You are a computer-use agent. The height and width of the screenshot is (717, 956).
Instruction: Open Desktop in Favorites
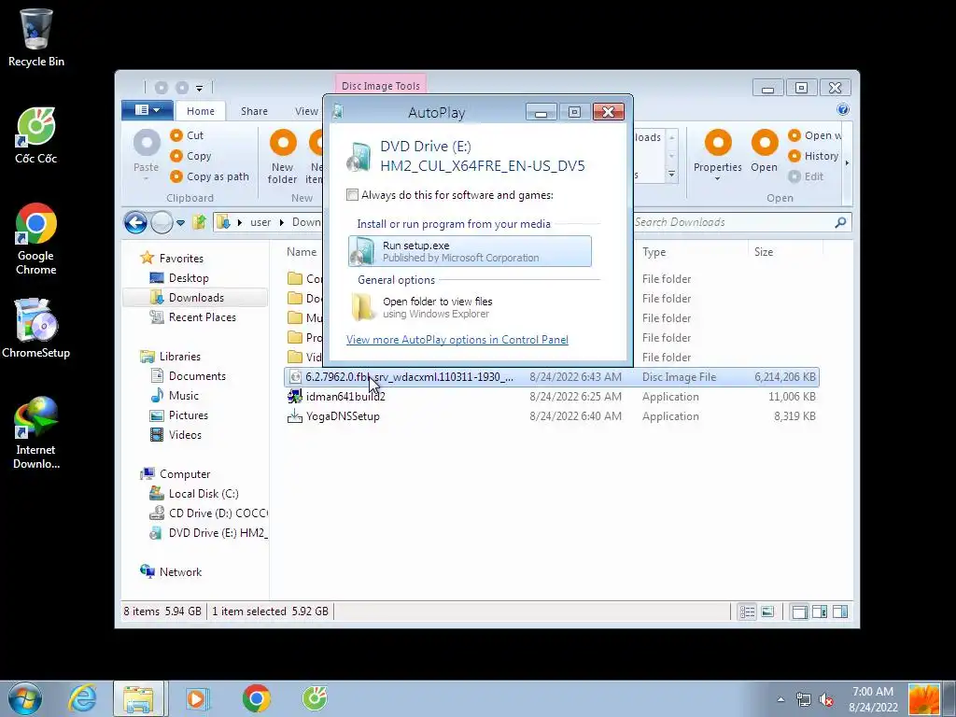point(189,278)
